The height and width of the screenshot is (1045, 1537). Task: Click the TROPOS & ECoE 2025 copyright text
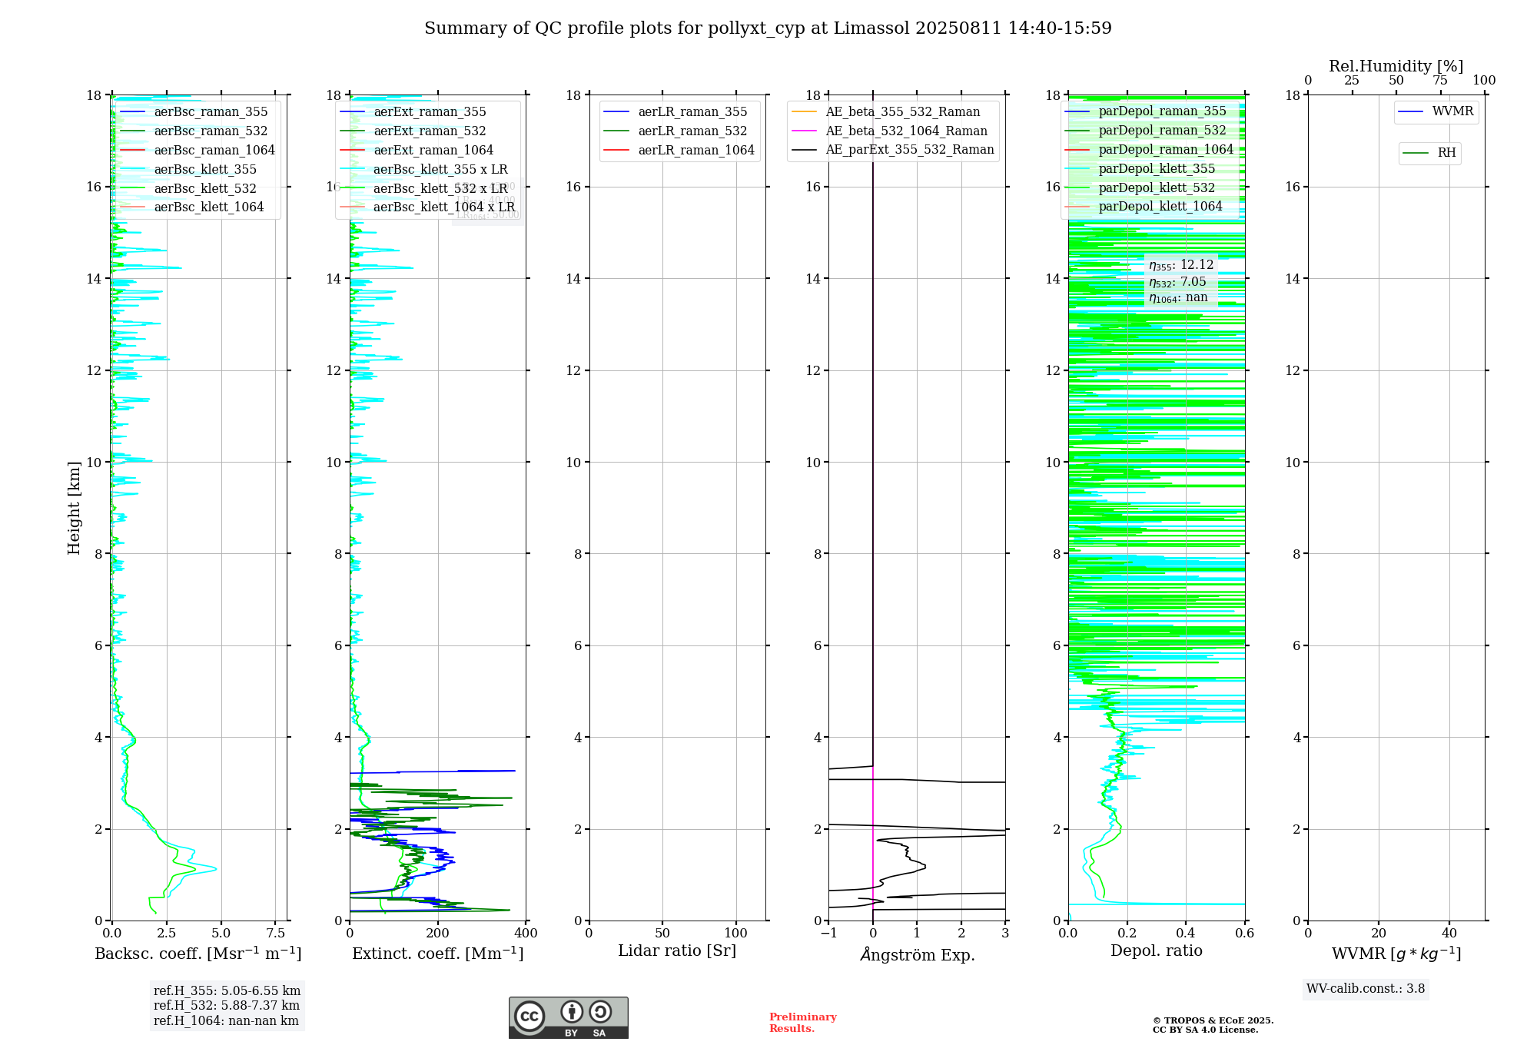1213,1020
